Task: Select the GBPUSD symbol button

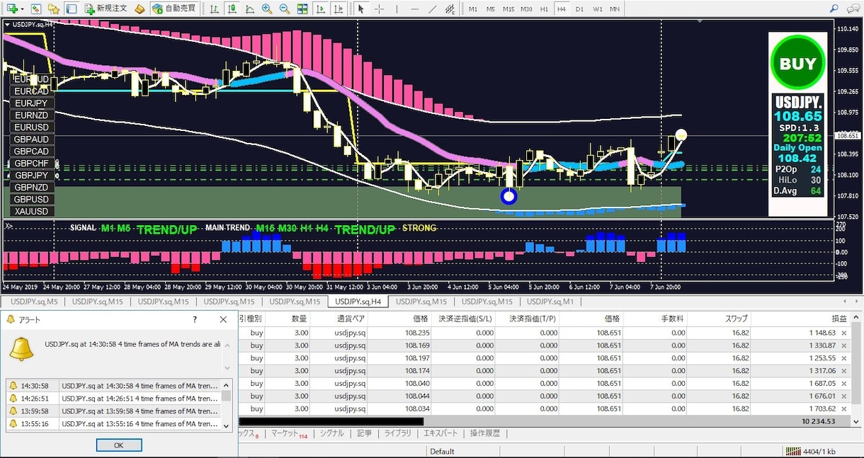Action: coord(31,200)
